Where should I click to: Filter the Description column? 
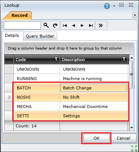pos(124,59)
